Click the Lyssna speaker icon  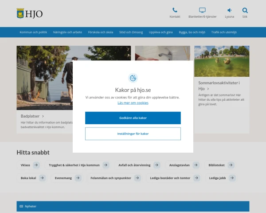(229, 10)
